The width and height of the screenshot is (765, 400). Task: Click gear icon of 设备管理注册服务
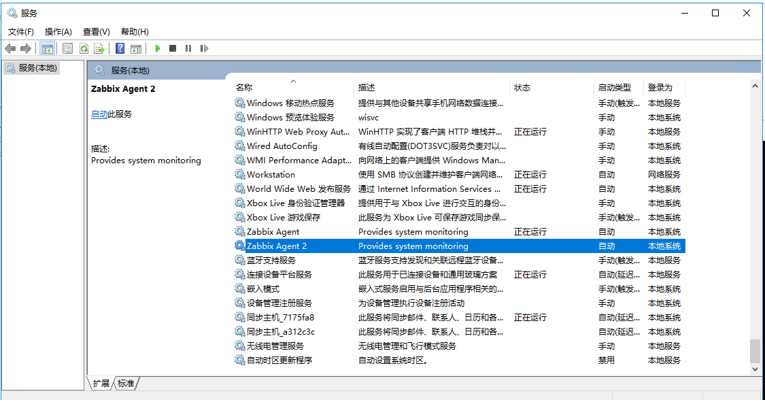239,303
